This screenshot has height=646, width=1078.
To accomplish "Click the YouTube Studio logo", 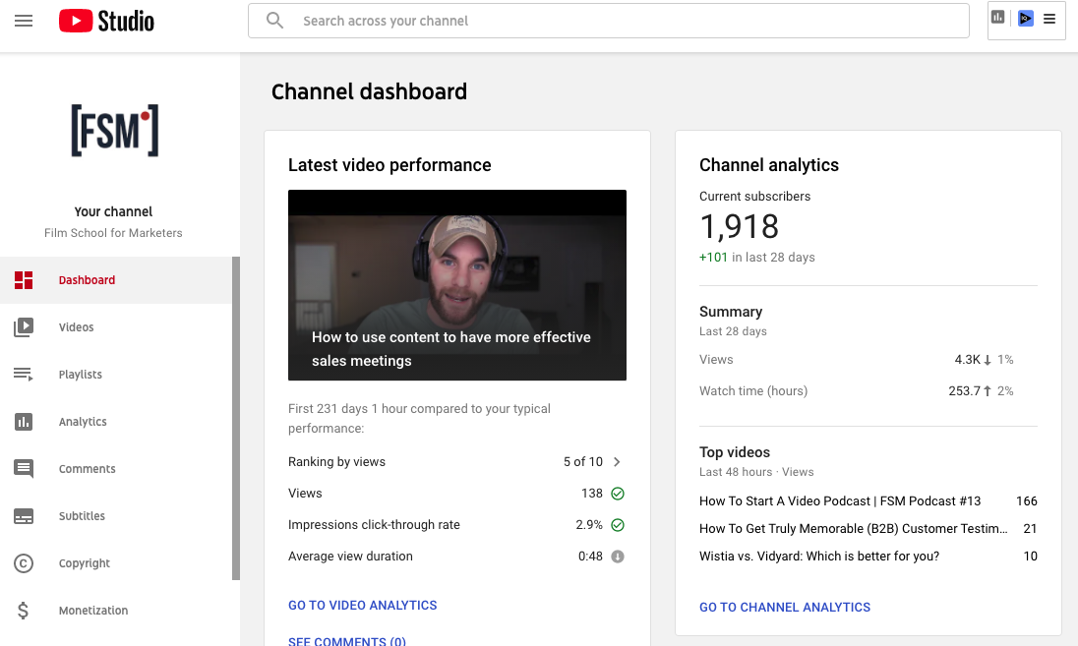I will click(106, 21).
